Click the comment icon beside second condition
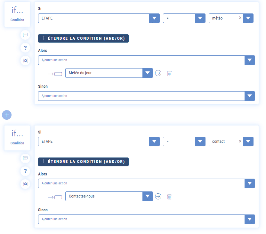Screen dimensions: 266x234 coord(25,158)
